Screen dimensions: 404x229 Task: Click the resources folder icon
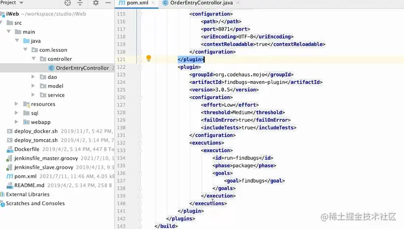coord(26,104)
